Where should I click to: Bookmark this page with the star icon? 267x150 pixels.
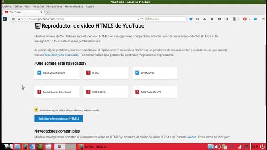coord(191,19)
